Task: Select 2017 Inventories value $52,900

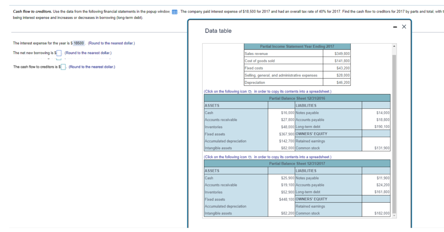Action: [x=288, y=192]
